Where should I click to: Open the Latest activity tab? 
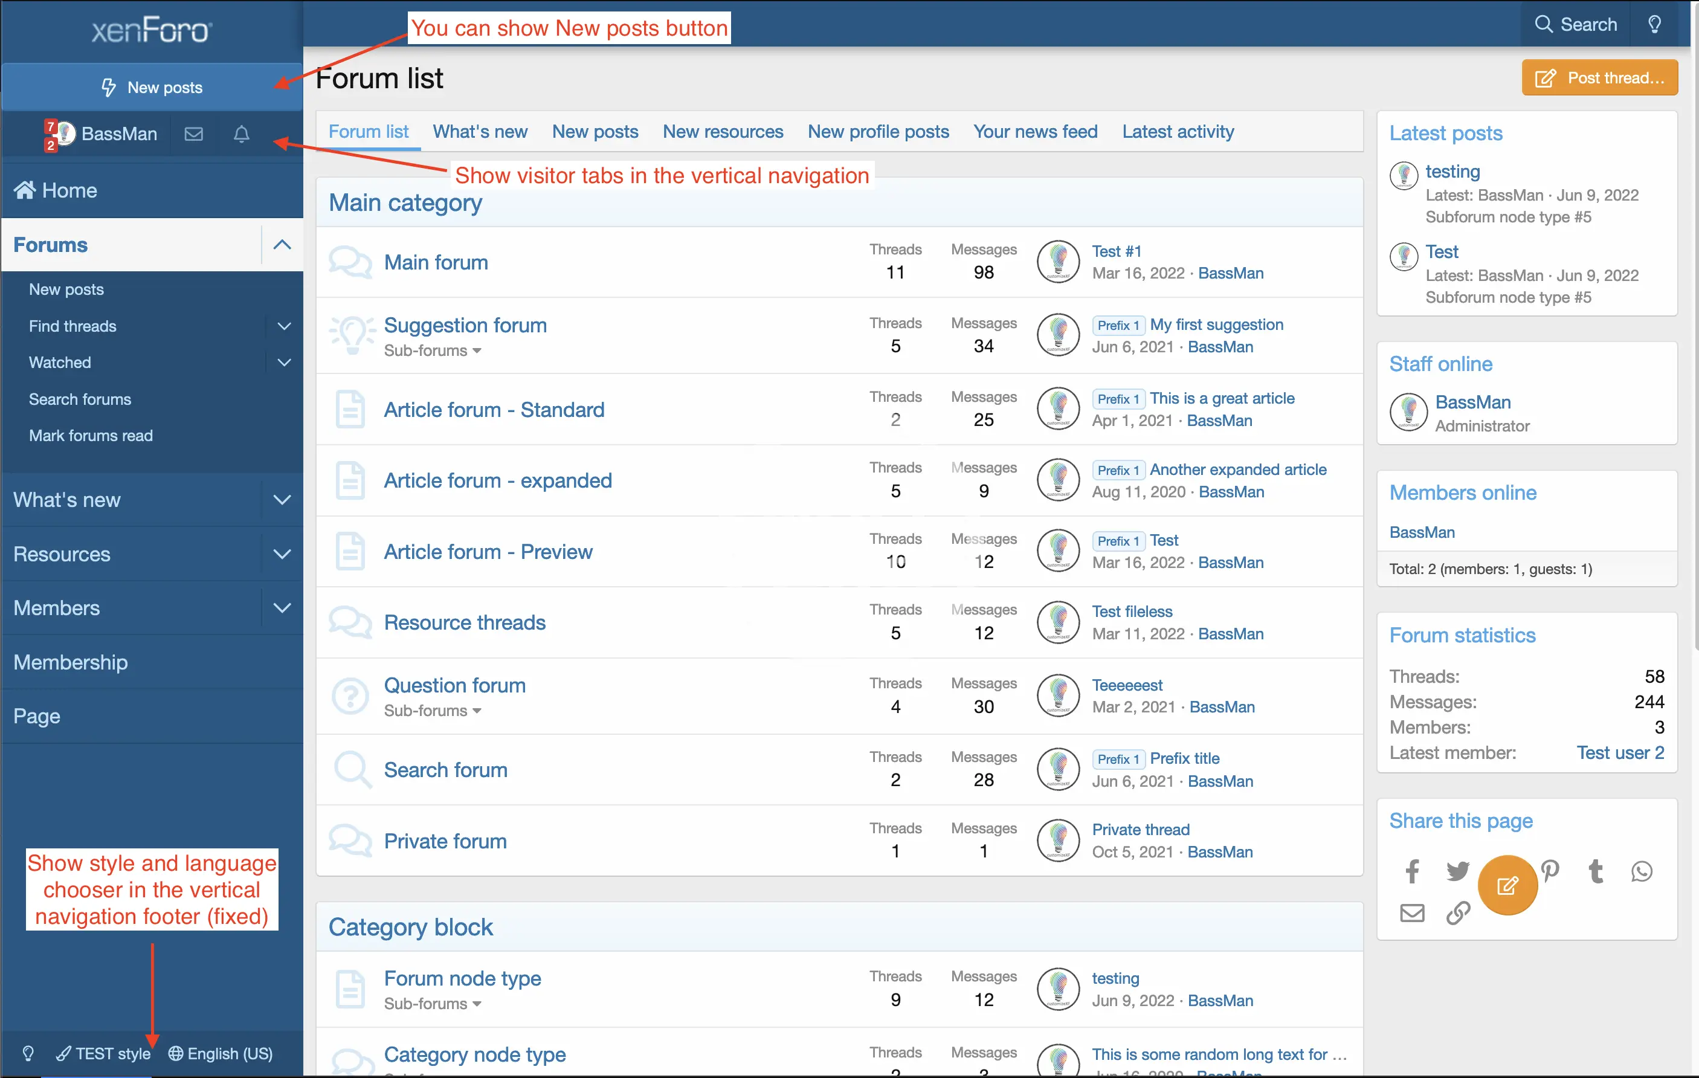(x=1178, y=132)
